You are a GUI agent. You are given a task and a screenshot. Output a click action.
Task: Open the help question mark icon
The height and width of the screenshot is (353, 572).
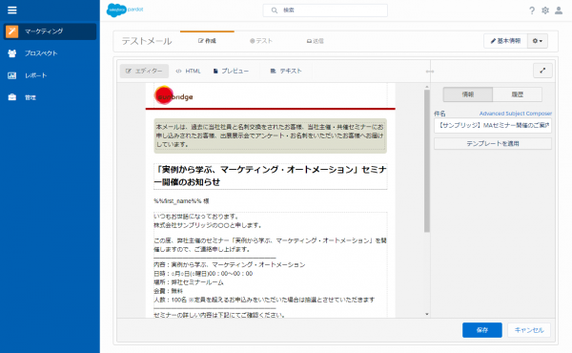tap(532, 10)
